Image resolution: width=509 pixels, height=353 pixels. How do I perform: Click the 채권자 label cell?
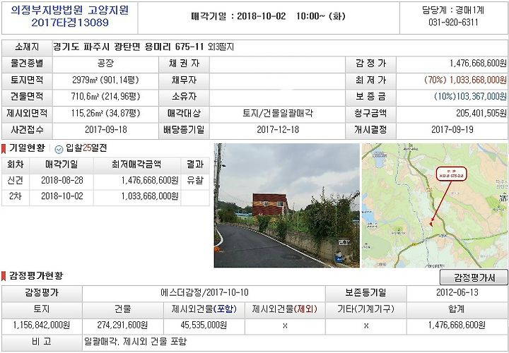click(184, 64)
